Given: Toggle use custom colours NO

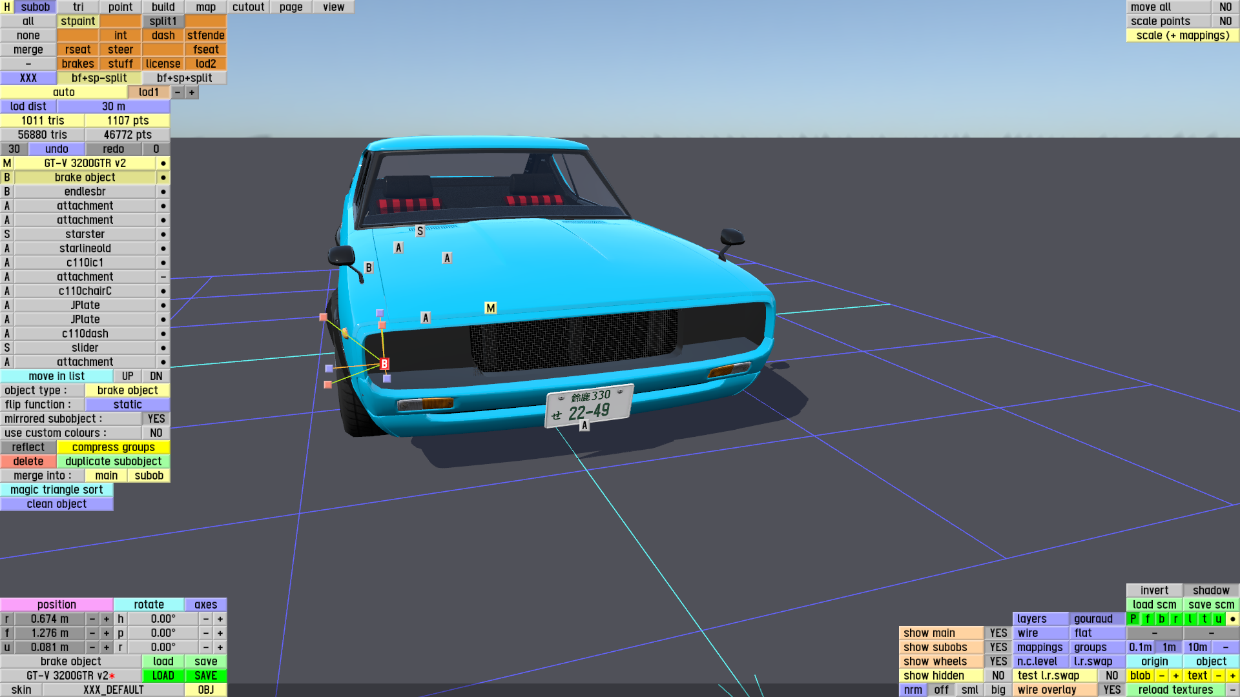Looking at the screenshot, I should 156,433.
